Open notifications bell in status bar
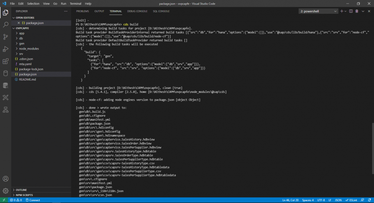Viewport: 374px width, 203px height. click(370, 200)
